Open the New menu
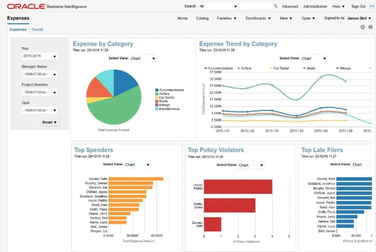The width and height of the screenshot is (376, 252). pyautogui.click(x=285, y=18)
